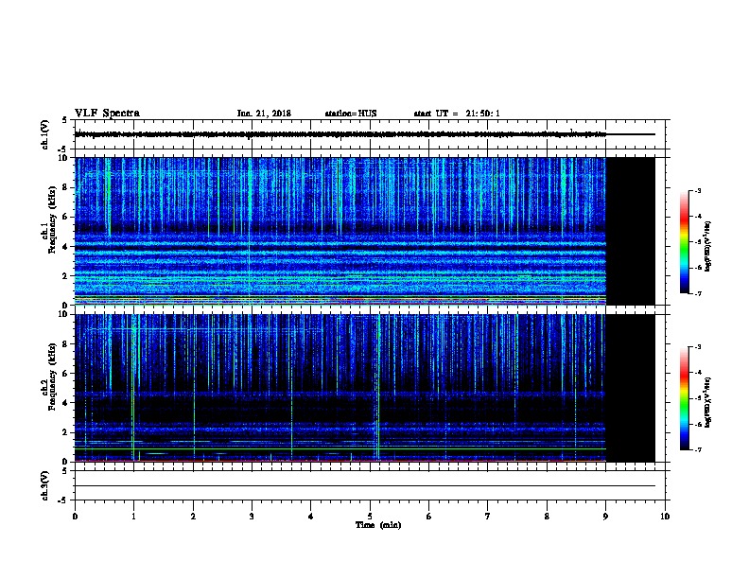Click the flat ch.3 waveform line

365,486
